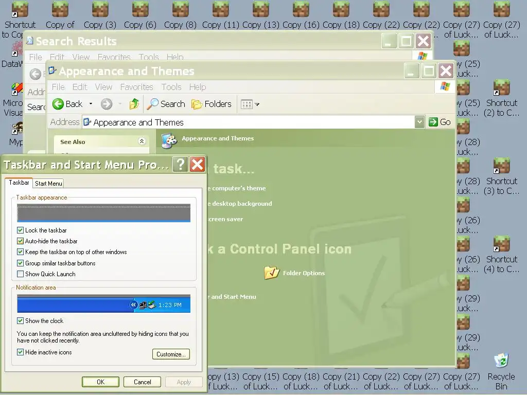Open Favorites menu in Appearance and Themes
Viewport: 527px width, 395px height.
click(x=137, y=87)
